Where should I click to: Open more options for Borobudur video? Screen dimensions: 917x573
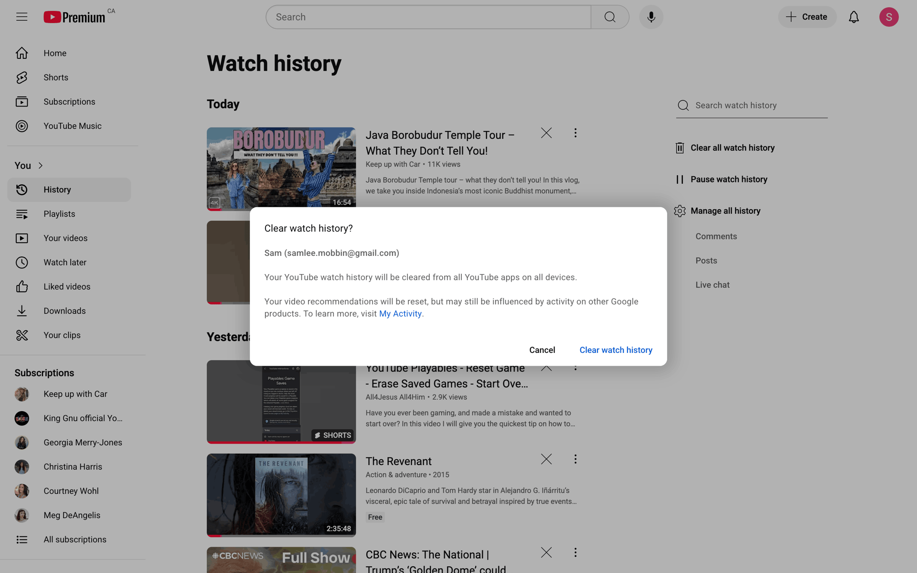coord(575,133)
